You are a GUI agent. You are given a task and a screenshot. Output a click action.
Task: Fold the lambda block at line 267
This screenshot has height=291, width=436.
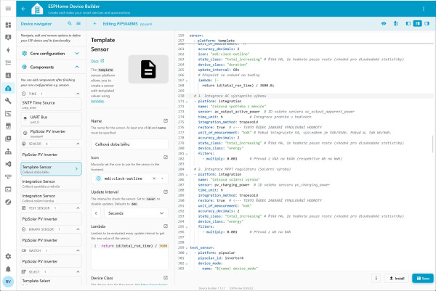(x=187, y=81)
